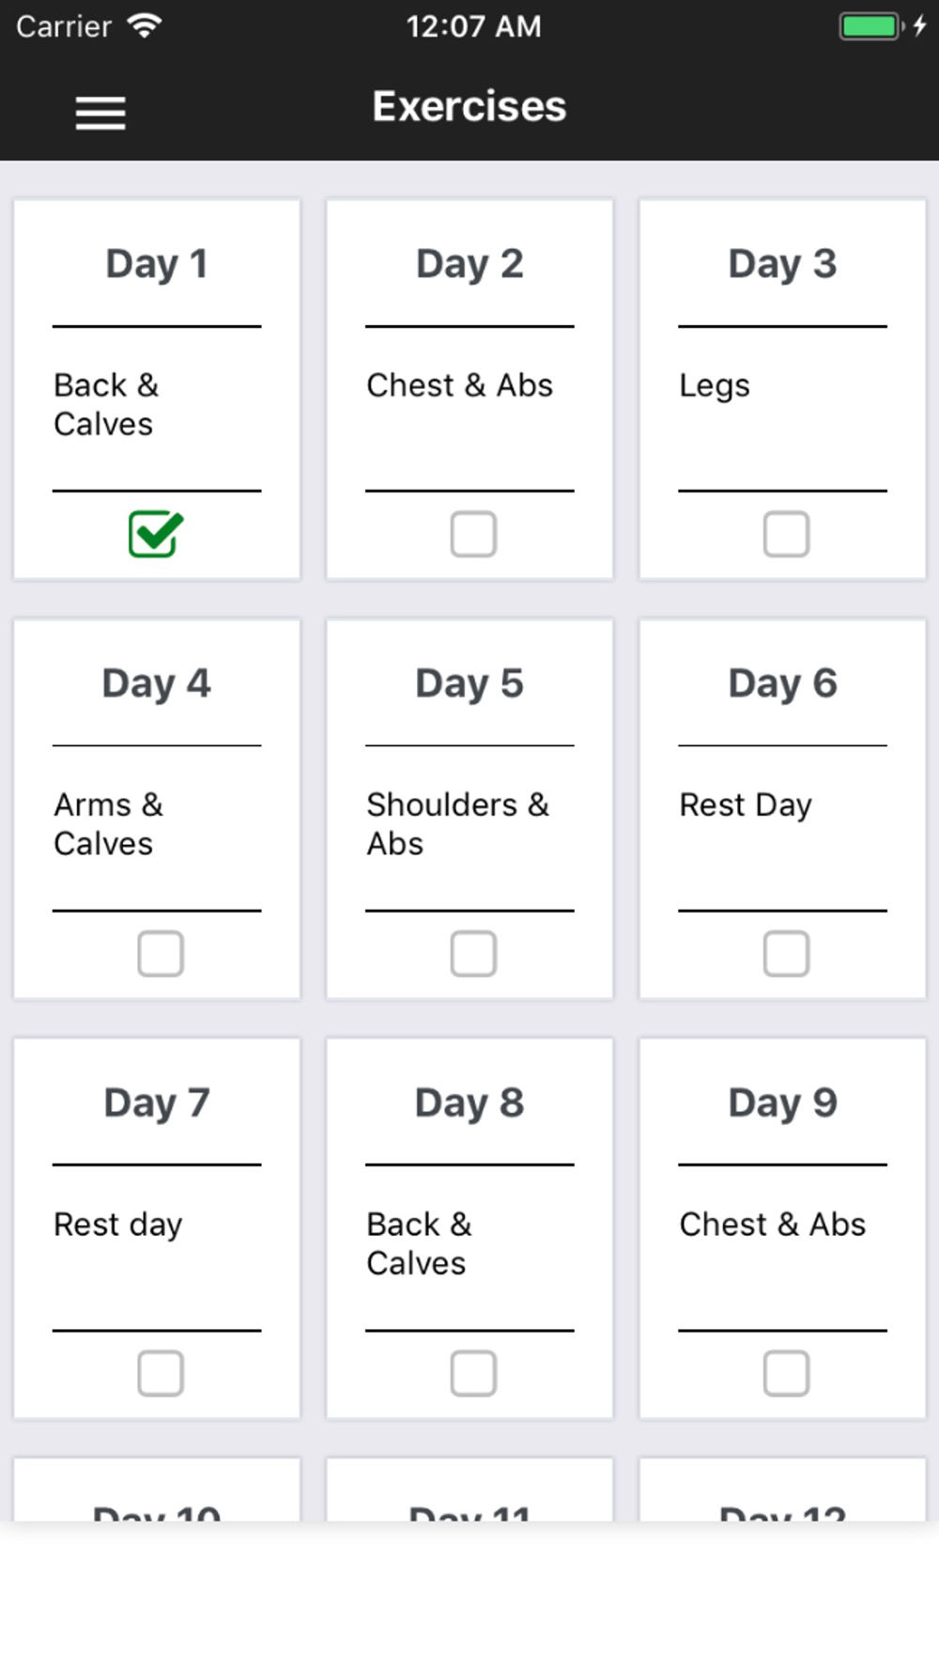
Task: Tap the Wi-Fi icon in status bar
Action: [x=144, y=25]
